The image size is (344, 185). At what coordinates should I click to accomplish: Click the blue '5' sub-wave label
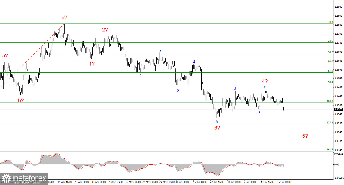pyautogui.click(x=217, y=122)
